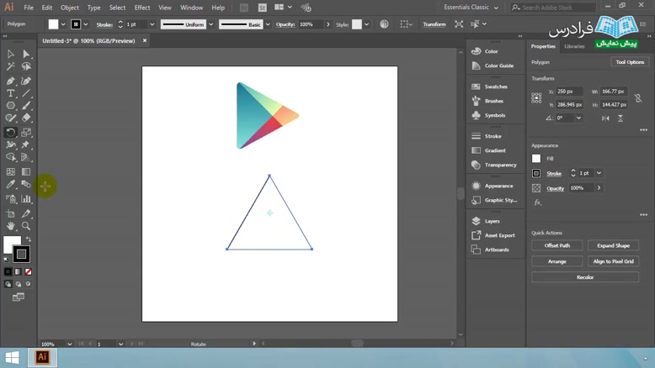The height and width of the screenshot is (368, 655).
Task: Expand the Opacity options arrow in Properties
Action: pyautogui.click(x=599, y=188)
